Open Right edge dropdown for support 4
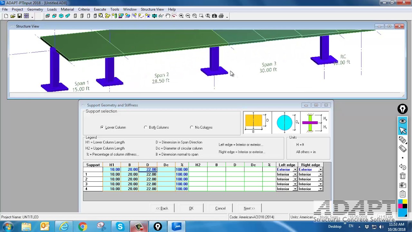 tap(321, 189)
